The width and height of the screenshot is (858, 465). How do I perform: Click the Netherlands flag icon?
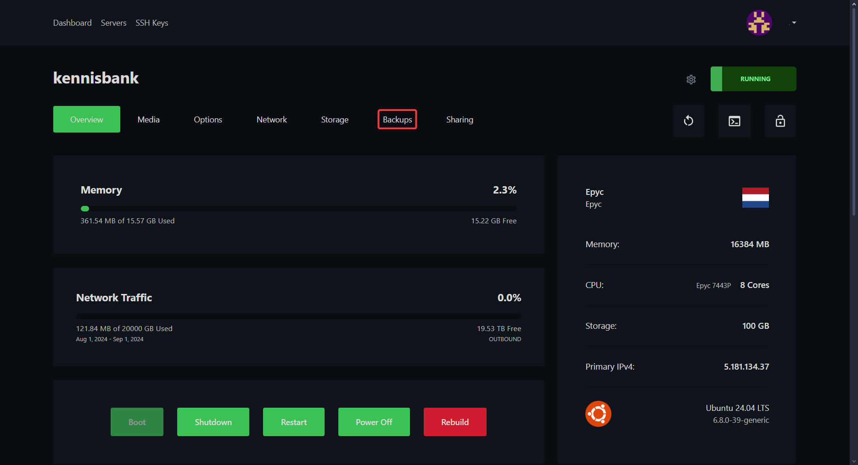point(755,198)
